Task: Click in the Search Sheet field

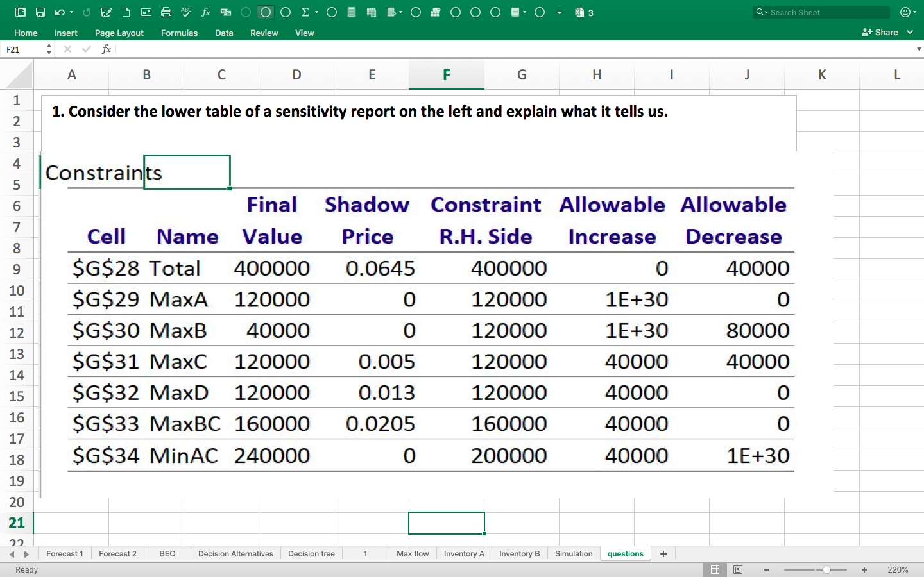Action: [822, 12]
